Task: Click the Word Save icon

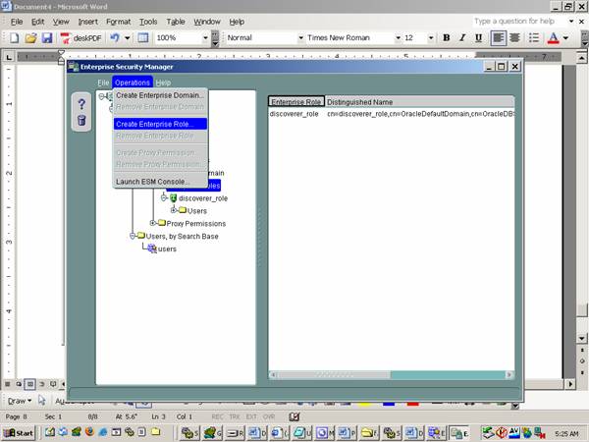Action: [x=46, y=37]
